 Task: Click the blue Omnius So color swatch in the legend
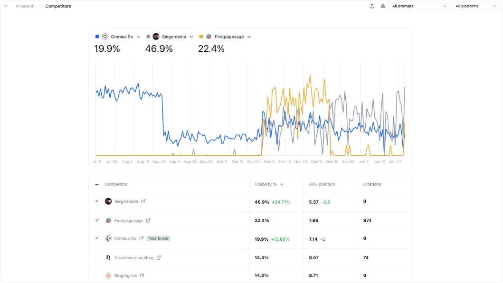(98, 36)
